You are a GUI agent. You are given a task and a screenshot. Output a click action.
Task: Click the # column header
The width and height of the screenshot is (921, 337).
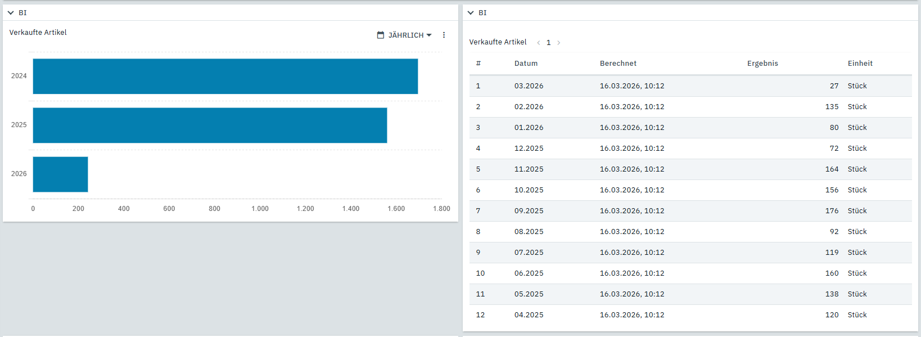coord(478,64)
